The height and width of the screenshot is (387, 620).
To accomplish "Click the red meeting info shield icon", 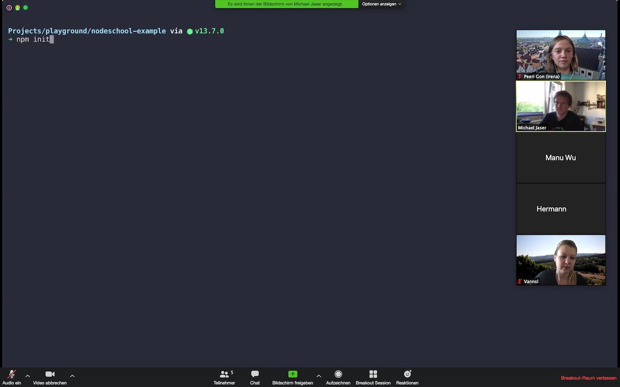I will coord(9,8).
